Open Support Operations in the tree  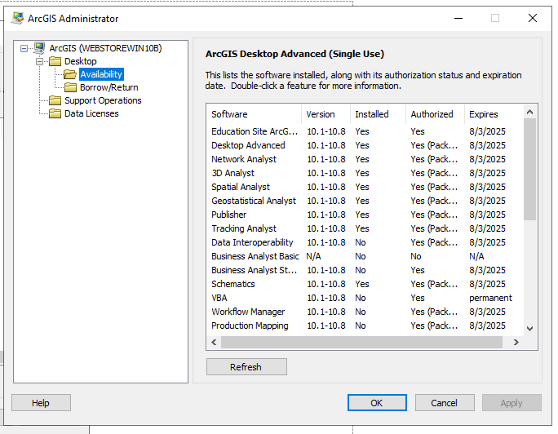point(103,100)
